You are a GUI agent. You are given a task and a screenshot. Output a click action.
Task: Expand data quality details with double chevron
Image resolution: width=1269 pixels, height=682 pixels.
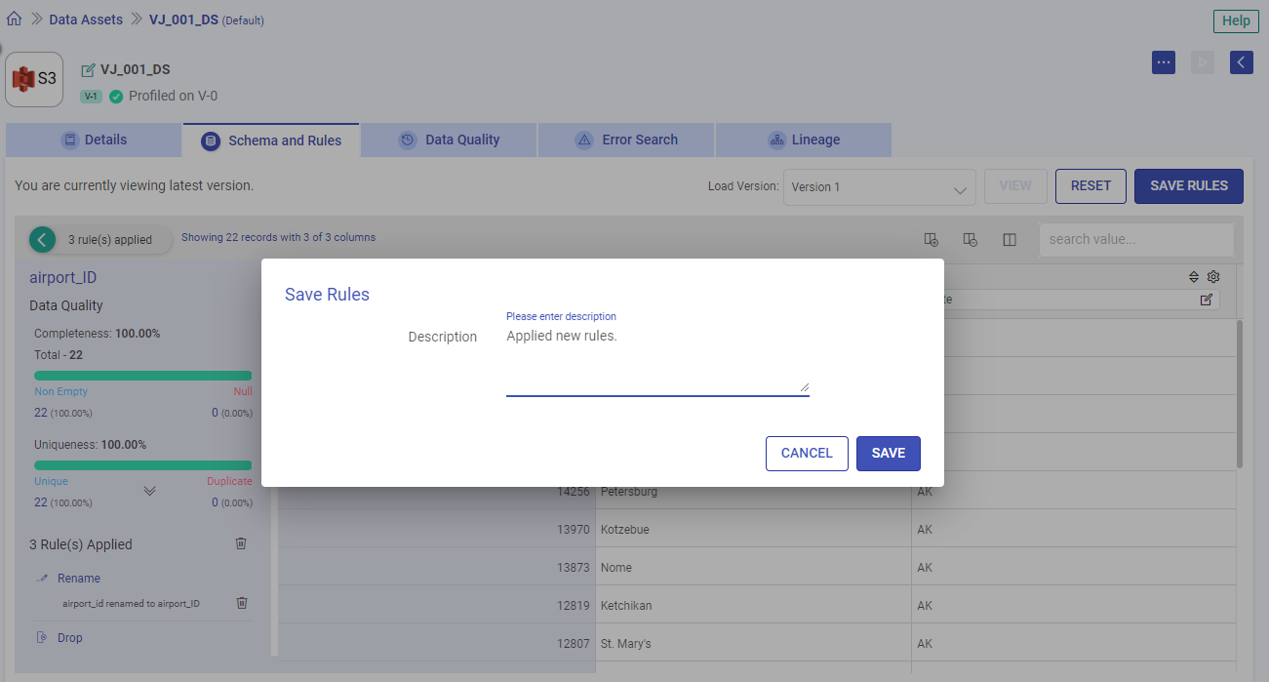[149, 491]
